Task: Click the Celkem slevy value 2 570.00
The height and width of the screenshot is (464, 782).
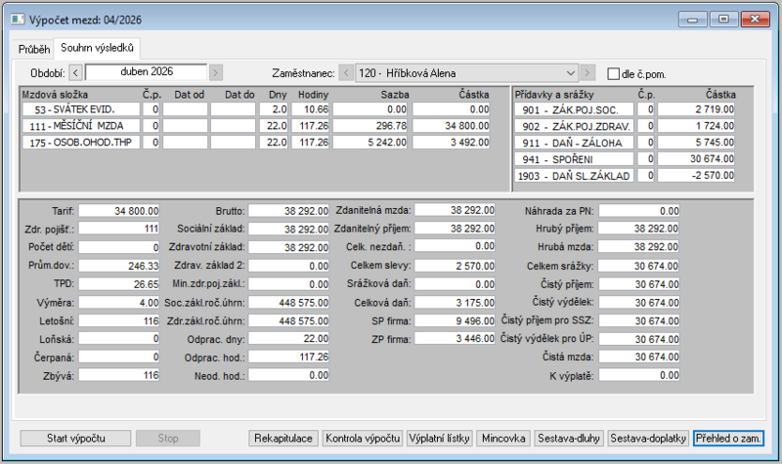Action: [455, 266]
